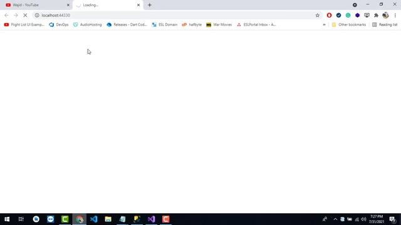401x225 pixels.
Task: Switch to Chrome in the taskbar
Action: [80, 219]
